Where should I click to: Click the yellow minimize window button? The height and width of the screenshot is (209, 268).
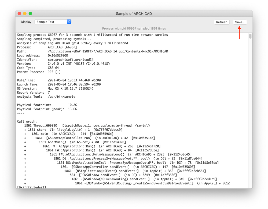(25, 13)
